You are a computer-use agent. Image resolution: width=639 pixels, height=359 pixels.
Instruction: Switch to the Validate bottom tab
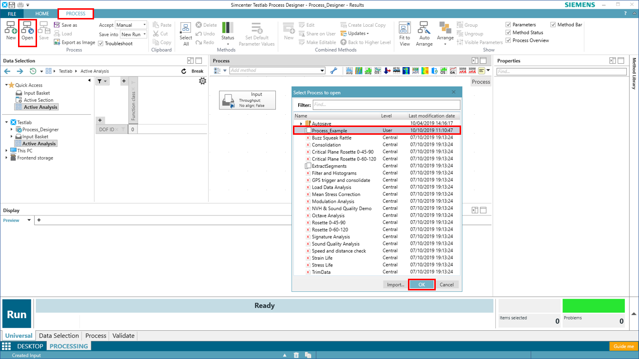coord(123,336)
